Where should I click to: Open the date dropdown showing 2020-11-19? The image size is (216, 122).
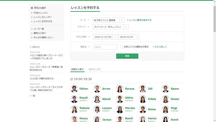(105, 37)
